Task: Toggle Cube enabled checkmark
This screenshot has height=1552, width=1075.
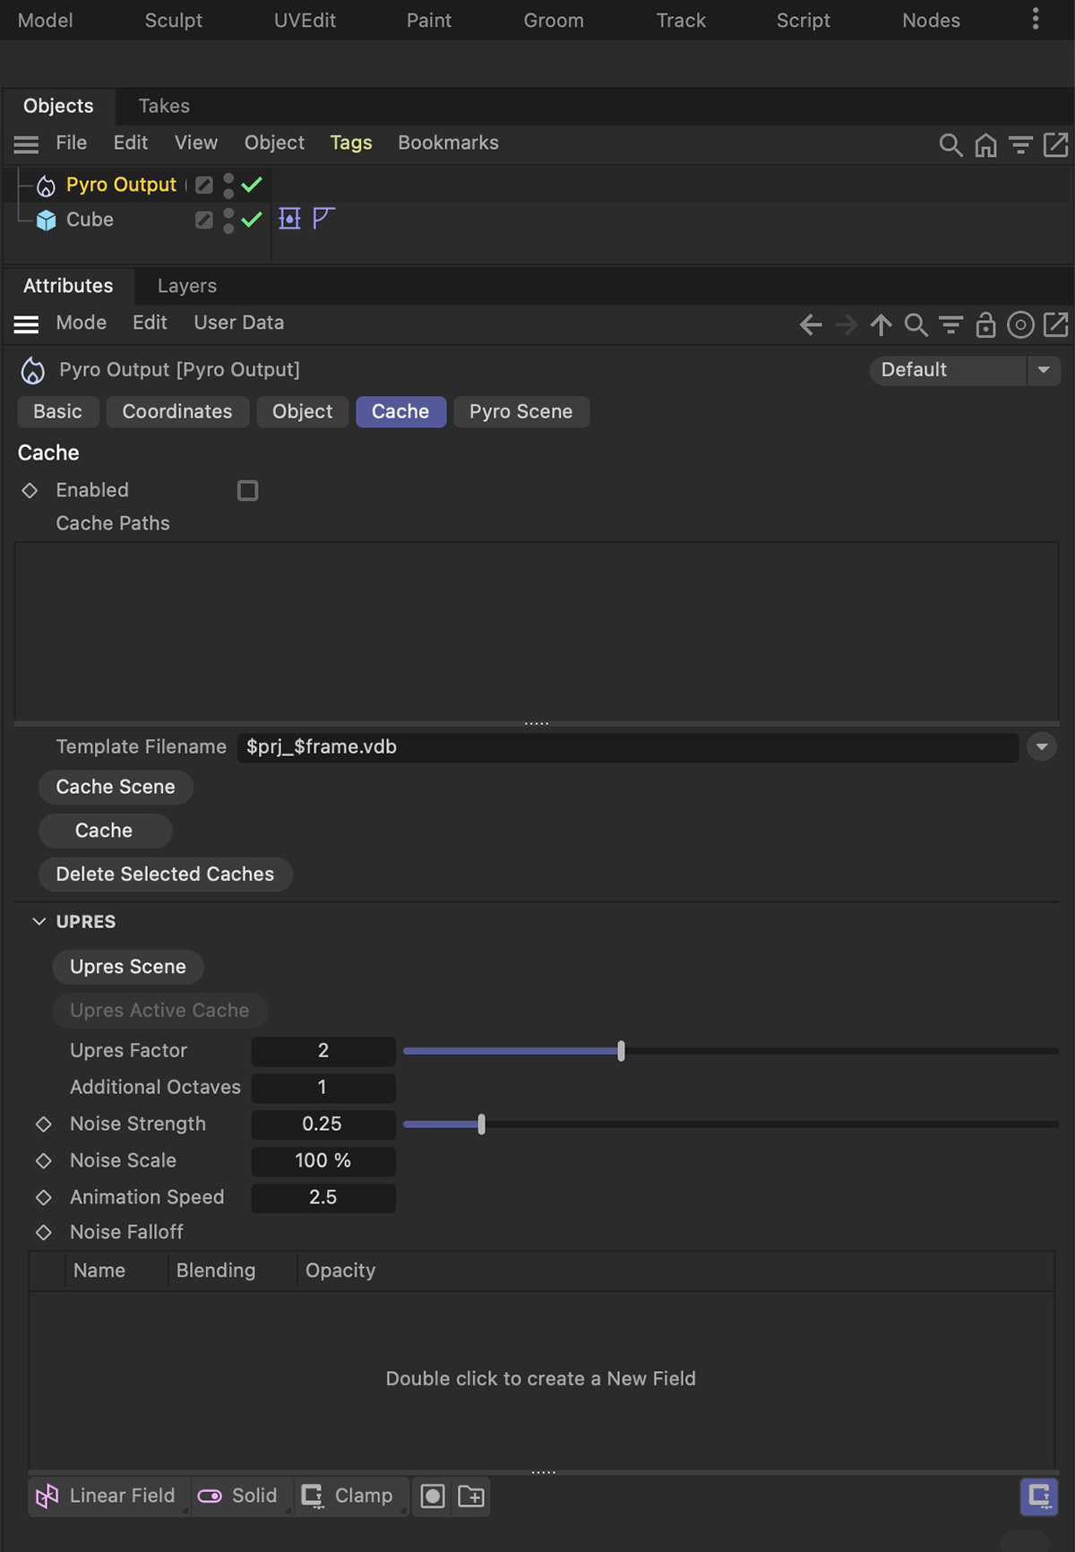Action: (x=252, y=219)
